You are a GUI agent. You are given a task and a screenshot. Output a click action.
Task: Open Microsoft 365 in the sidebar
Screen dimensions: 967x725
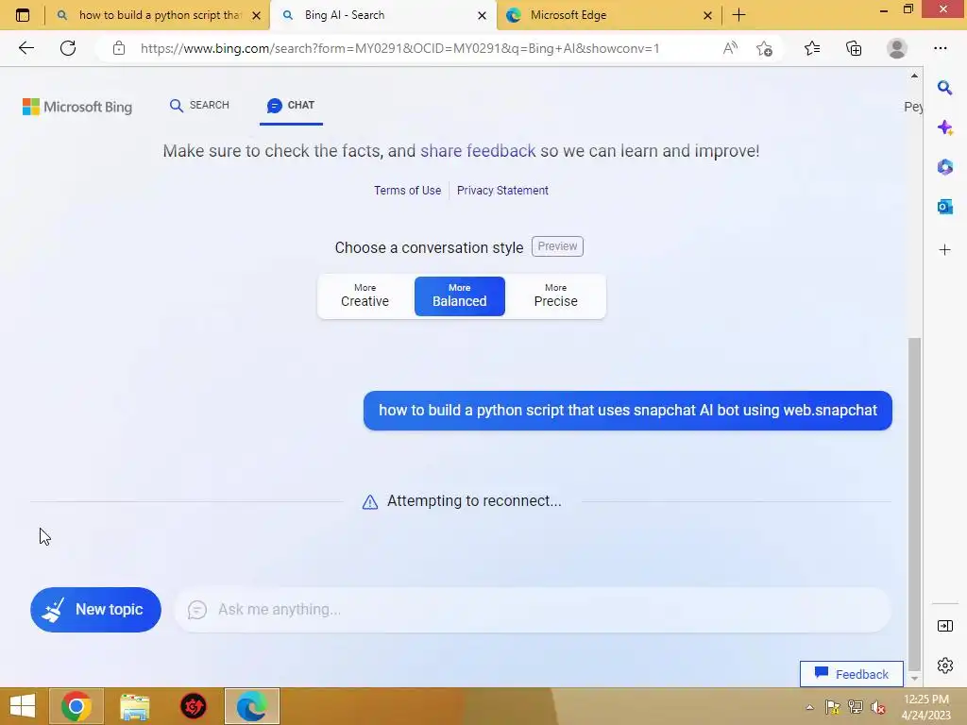click(944, 167)
